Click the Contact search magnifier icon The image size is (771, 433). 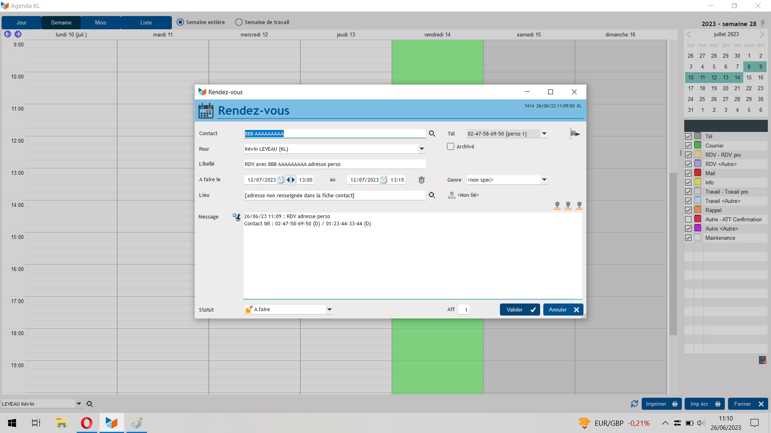[x=432, y=134]
